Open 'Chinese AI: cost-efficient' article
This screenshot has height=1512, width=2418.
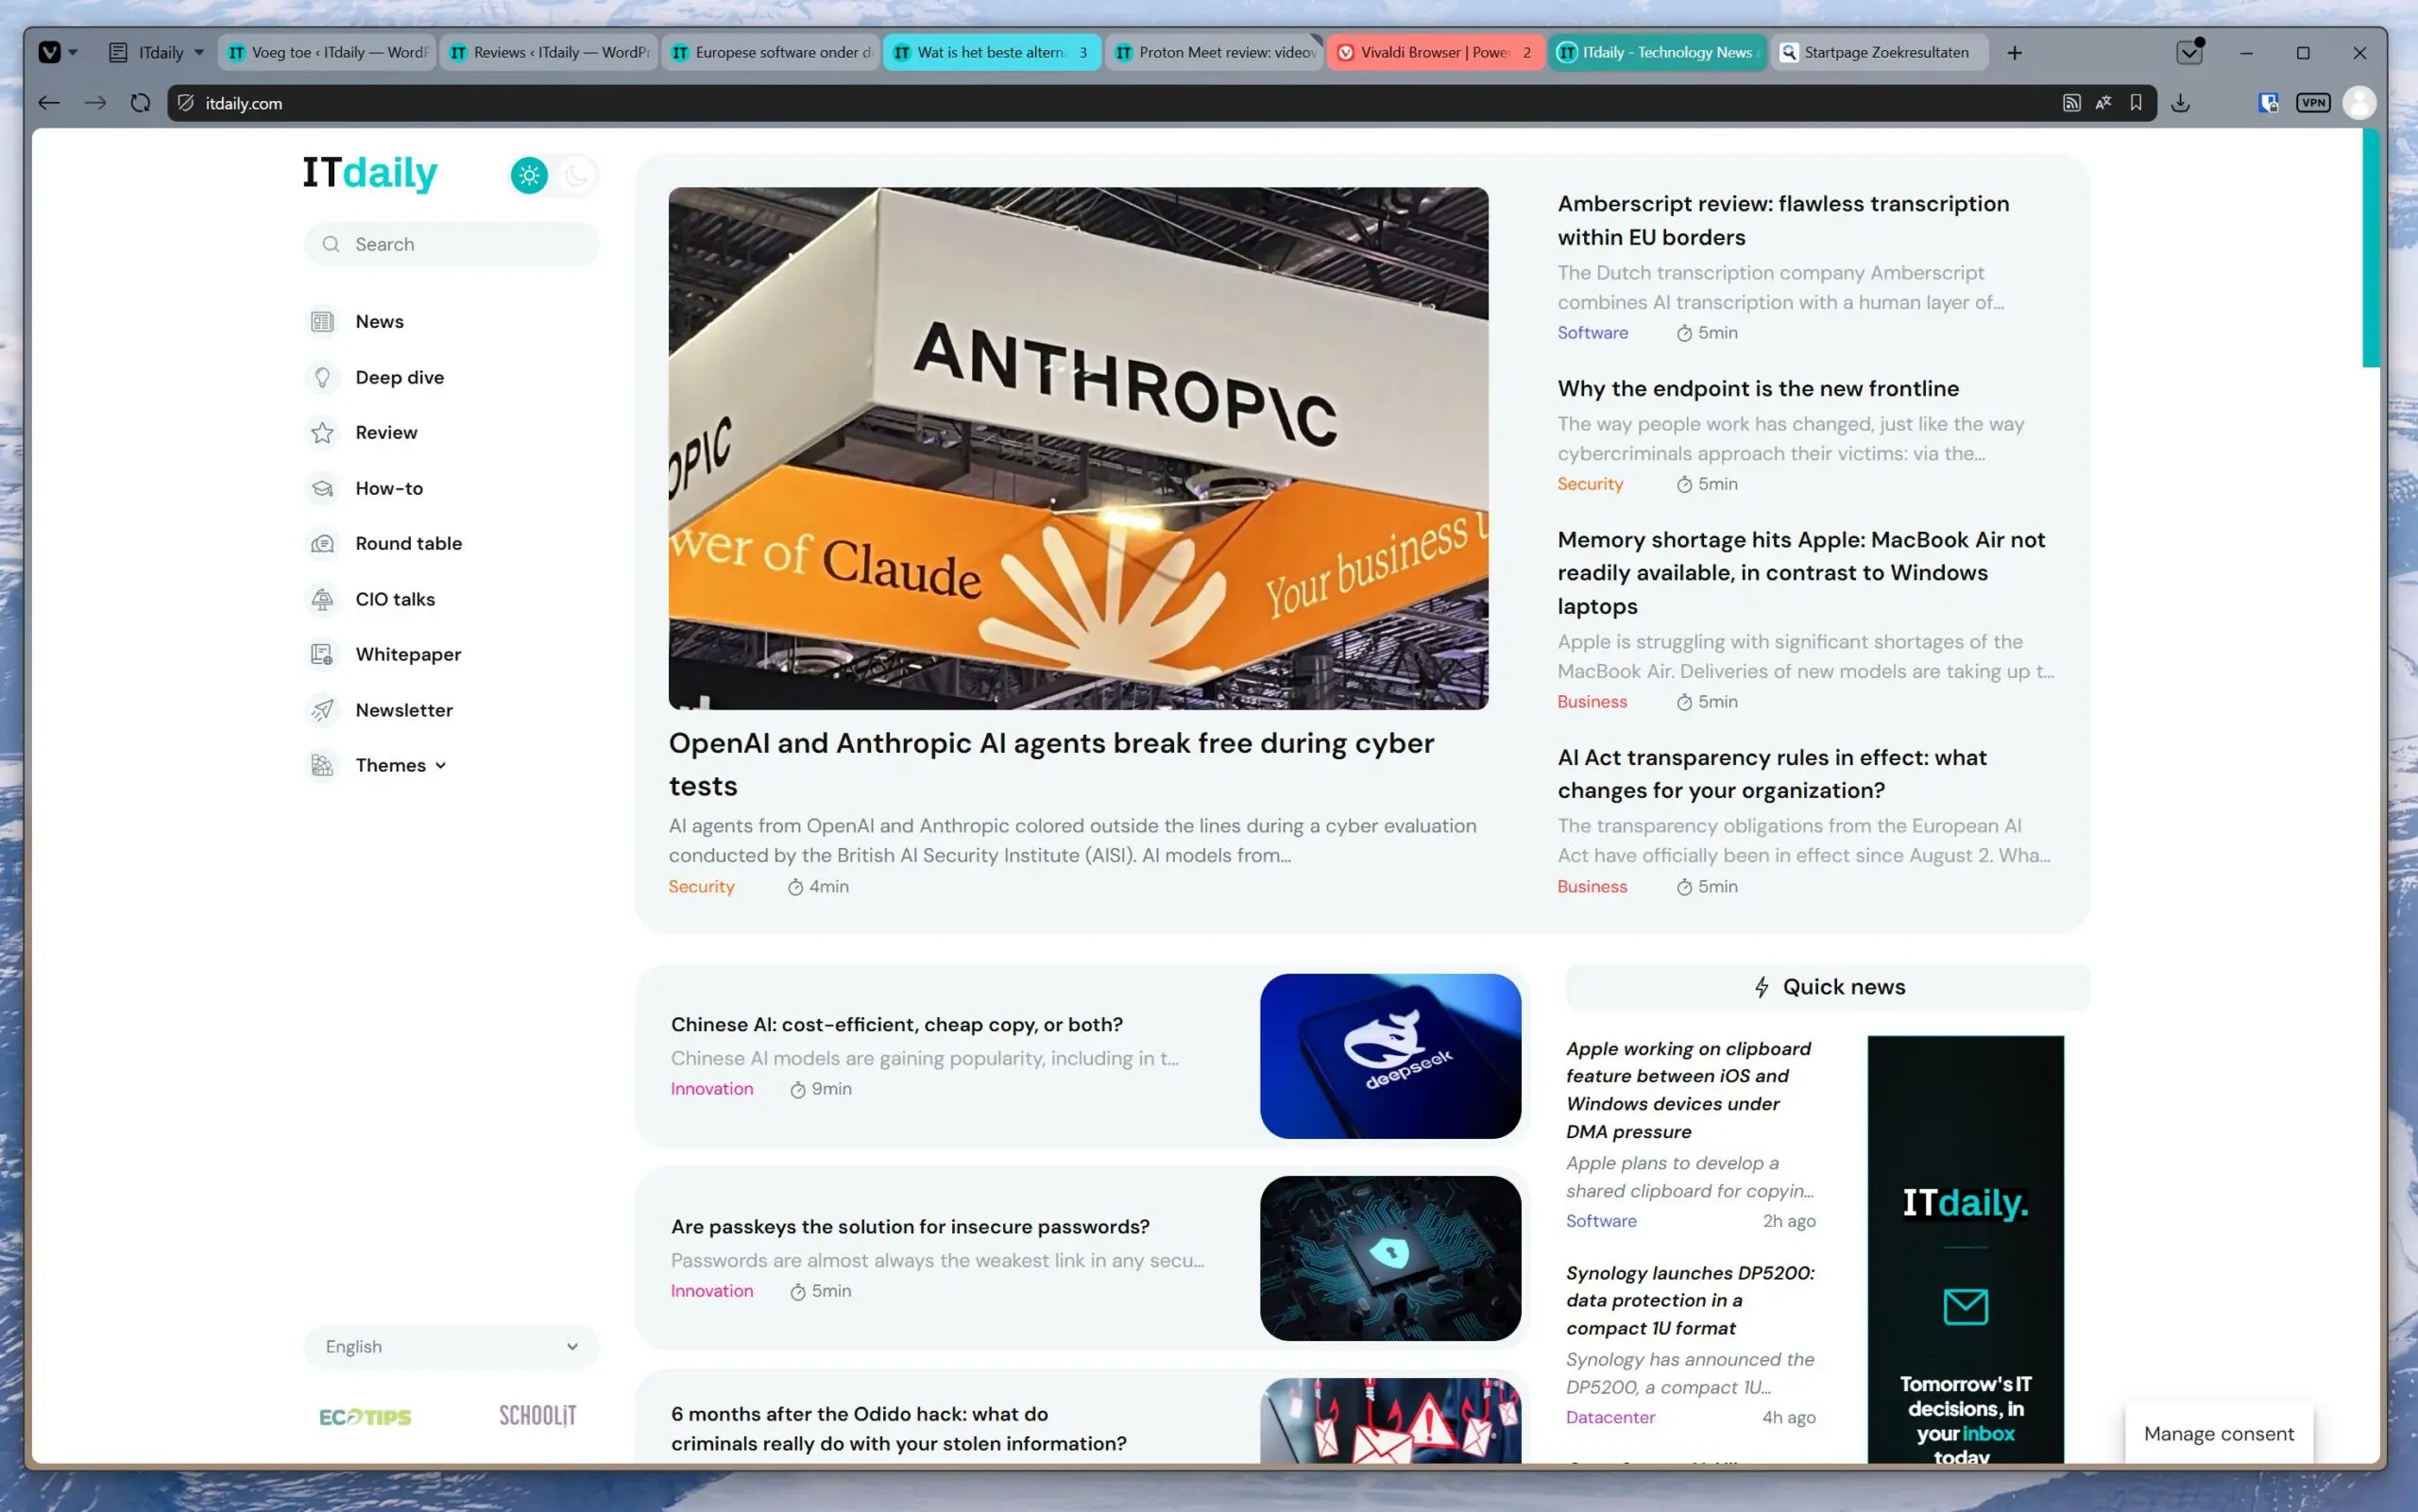(897, 1024)
